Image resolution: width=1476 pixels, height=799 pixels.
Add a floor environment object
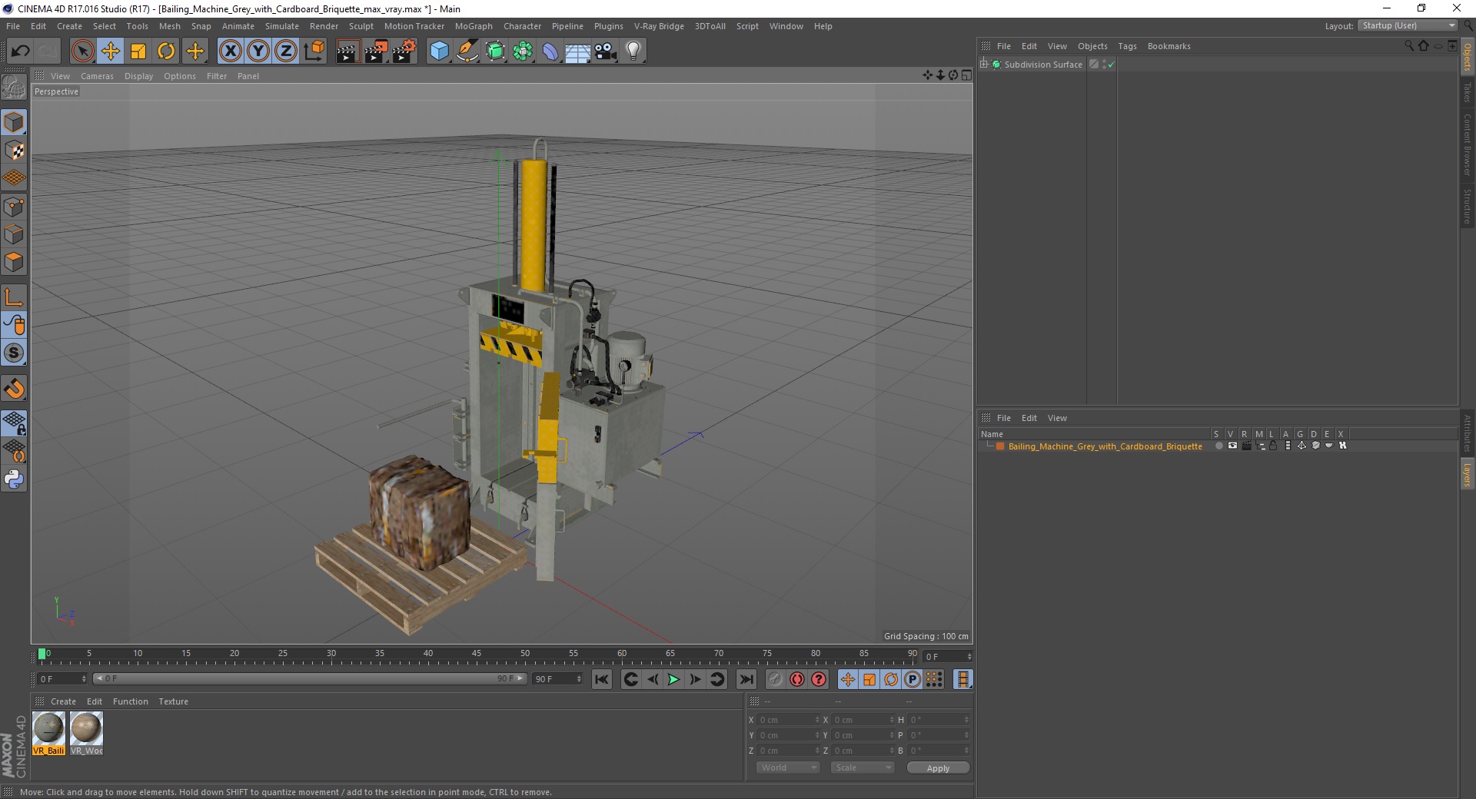point(578,51)
